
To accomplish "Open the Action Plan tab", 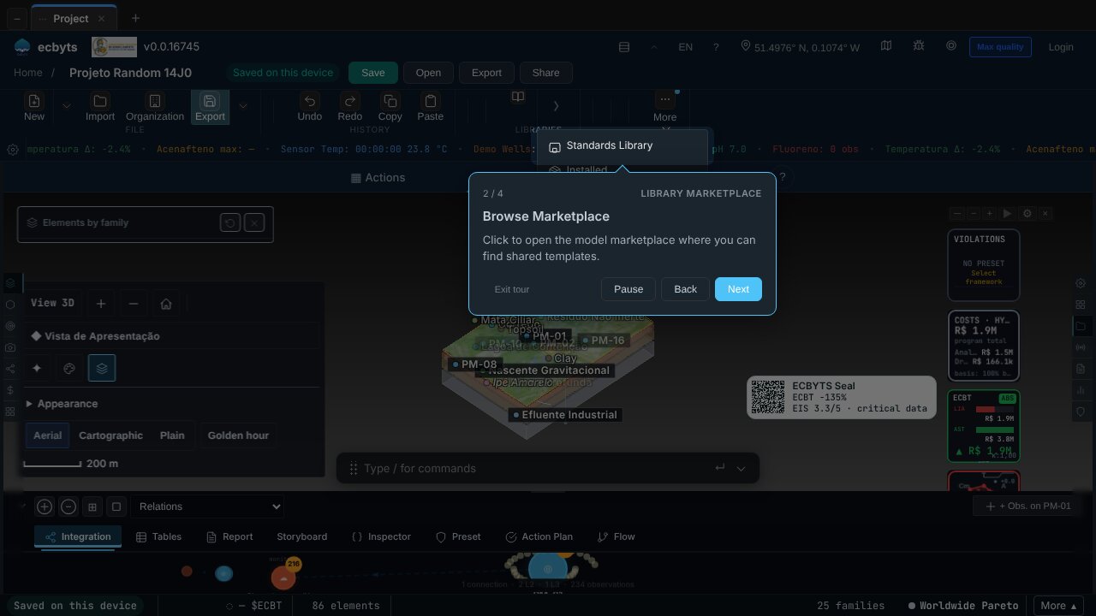I will coord(539,536).
